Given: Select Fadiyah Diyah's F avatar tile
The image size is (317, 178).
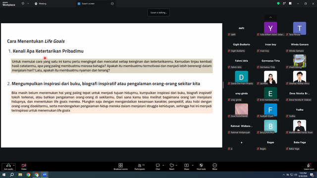Looking at the screenshot, I should tap(270, 110).
